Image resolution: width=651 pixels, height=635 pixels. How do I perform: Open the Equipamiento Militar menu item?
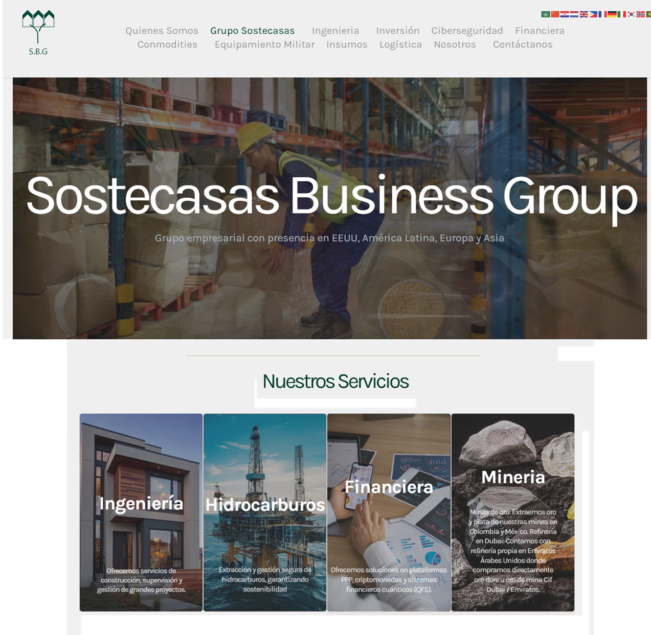click(265, 44)
